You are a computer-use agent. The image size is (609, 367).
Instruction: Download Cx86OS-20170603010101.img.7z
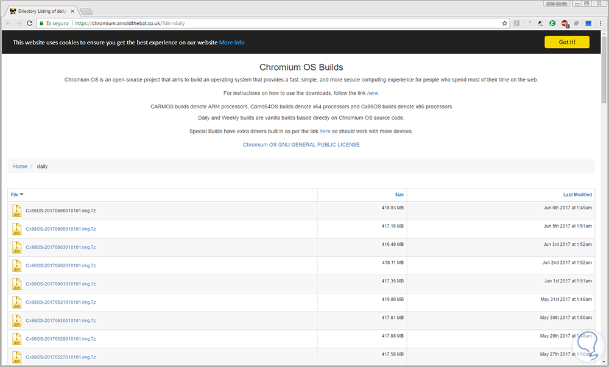point(60,247)
